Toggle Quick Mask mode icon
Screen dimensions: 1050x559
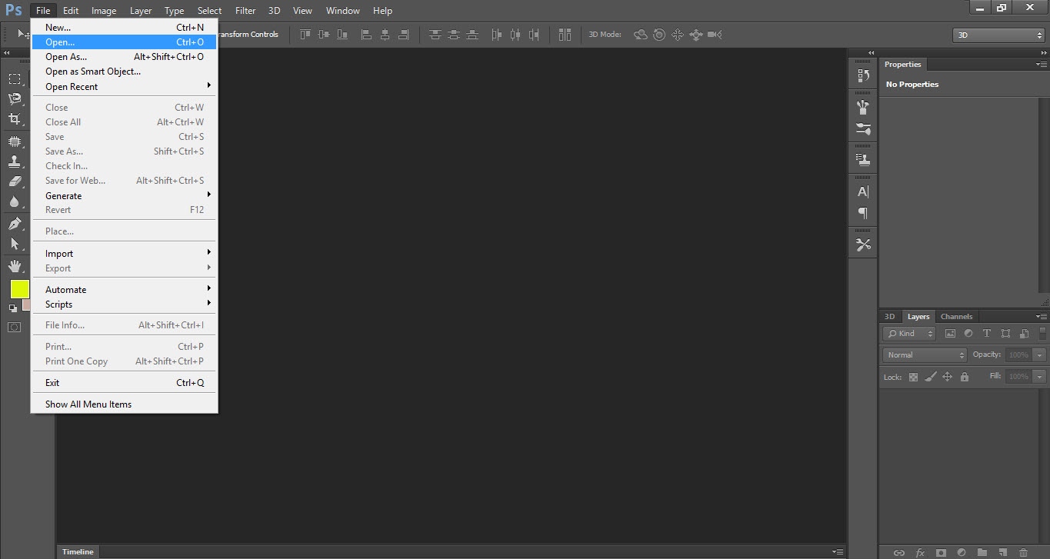15,327
